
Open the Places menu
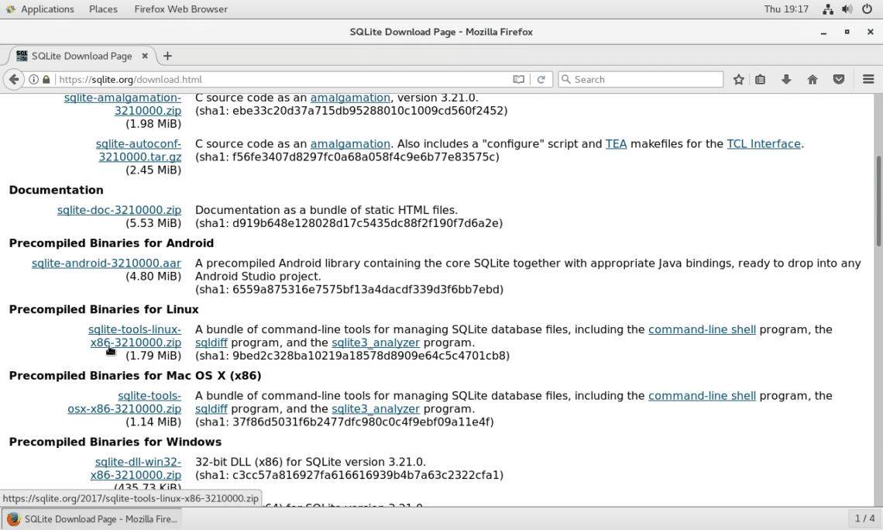tap(103, 9)
